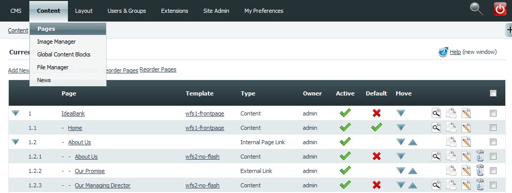Image resolution: width=512 pixels, height=193 pixels.
Task: View the 1.2.1 About Us page
Action: click(x=436, y=156)
